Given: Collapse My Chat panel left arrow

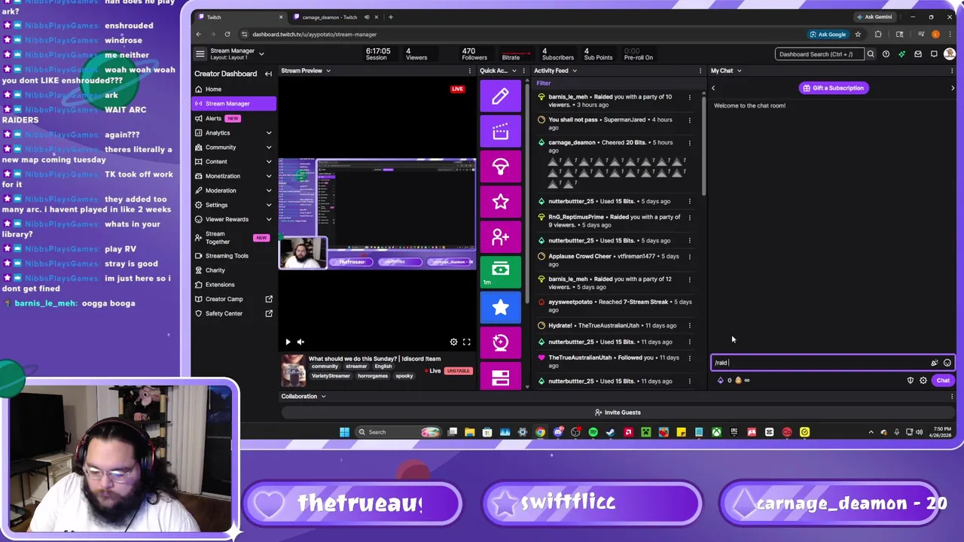Looking at the screenshot, I should (713, 88).
